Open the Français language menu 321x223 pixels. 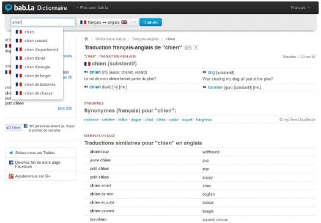300,8
